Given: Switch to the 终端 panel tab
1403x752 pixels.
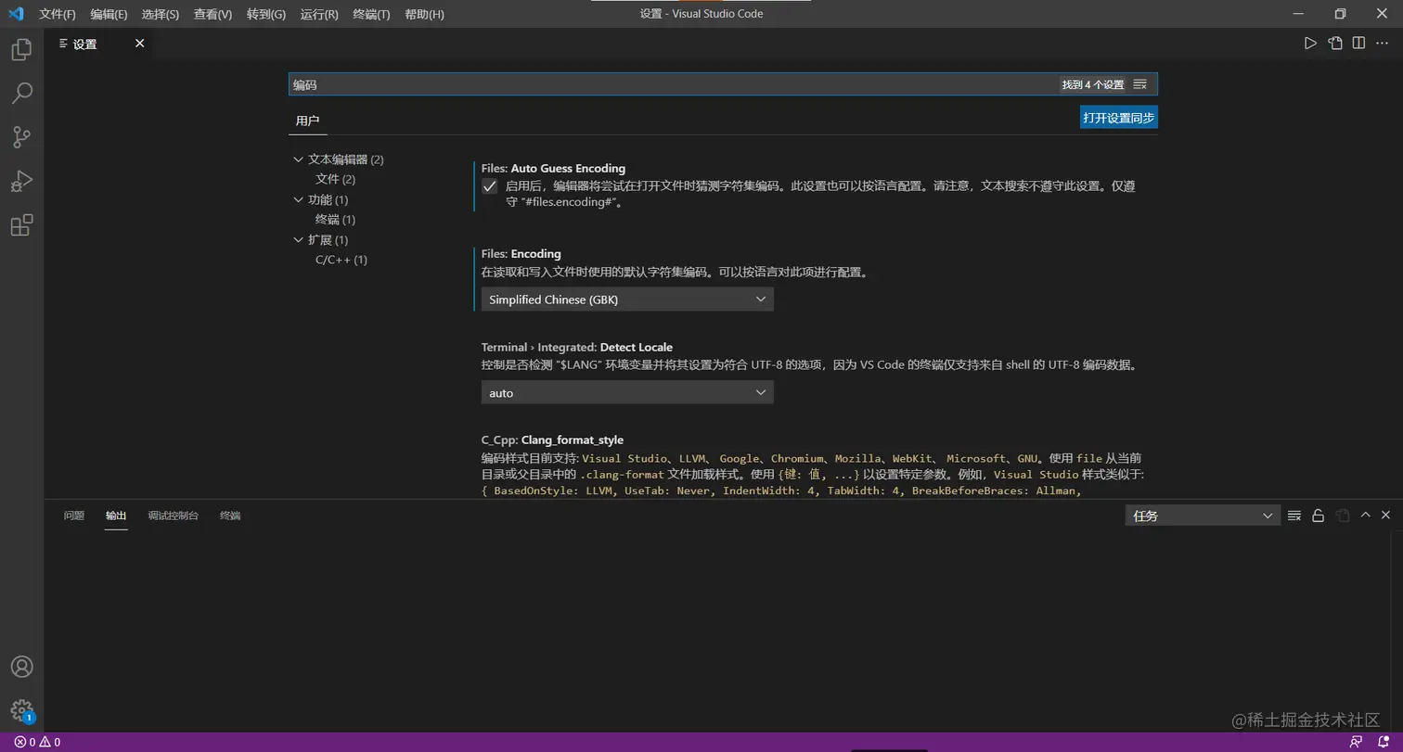Looking at the screenshot, I should (229, 515).
